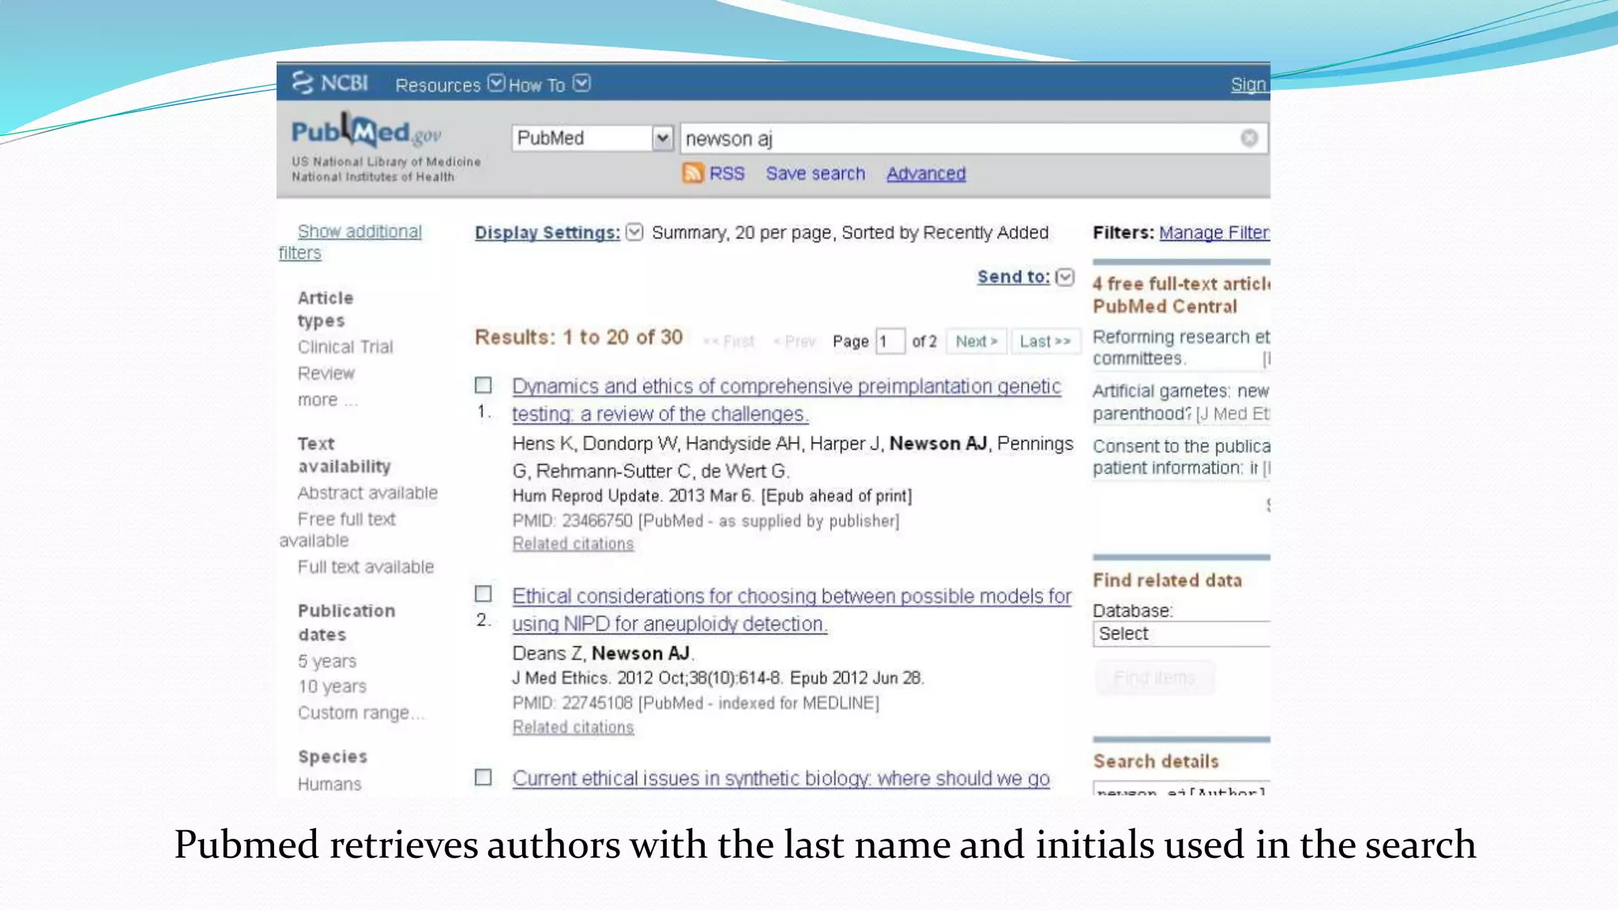This screenshot has height=910, width=1618.
Task: Click 4 free full-text articles heading
Action: (x=1181, y=295)
